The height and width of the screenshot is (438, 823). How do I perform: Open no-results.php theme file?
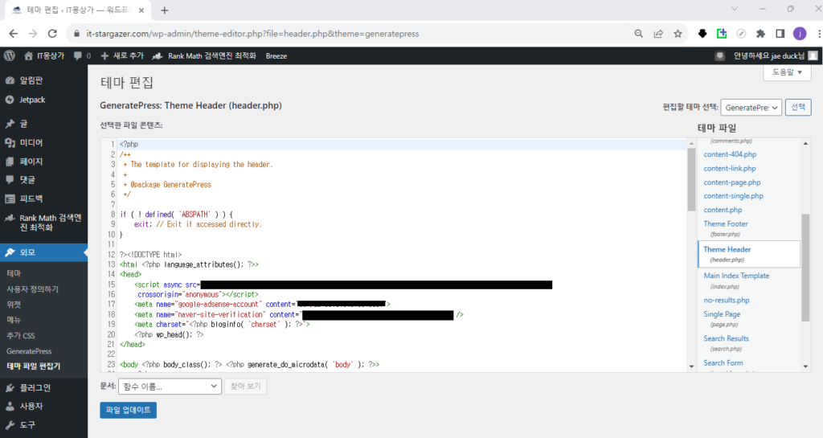pyautogui.click(x=727, y=300)
